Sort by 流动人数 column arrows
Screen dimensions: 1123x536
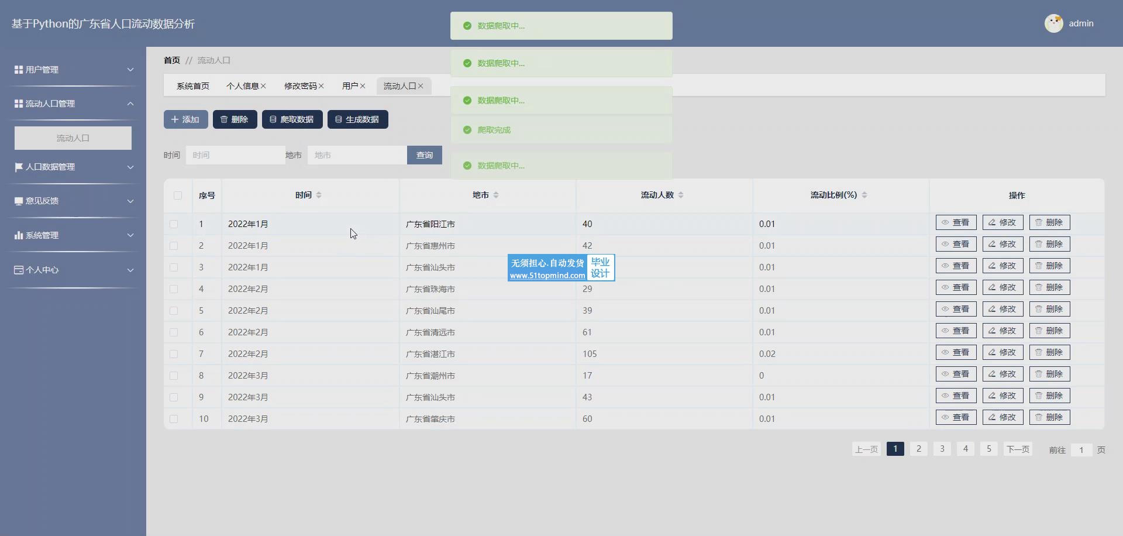point(681,195)
